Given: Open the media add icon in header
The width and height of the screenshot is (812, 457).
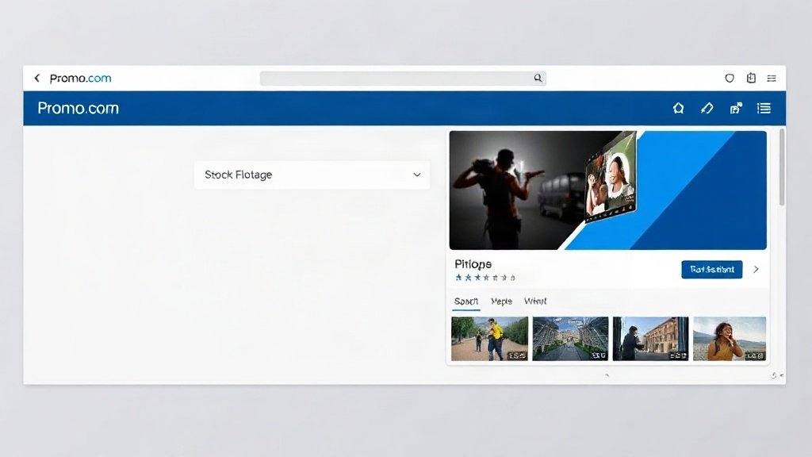Looking at the screenshot, I should pyautogui.click(x=736, y=108).
